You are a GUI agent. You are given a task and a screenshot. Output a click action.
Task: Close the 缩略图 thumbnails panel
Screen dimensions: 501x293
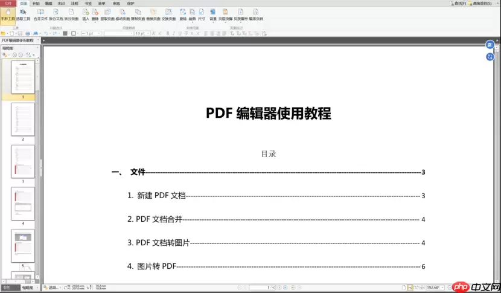tap(37, 48)
